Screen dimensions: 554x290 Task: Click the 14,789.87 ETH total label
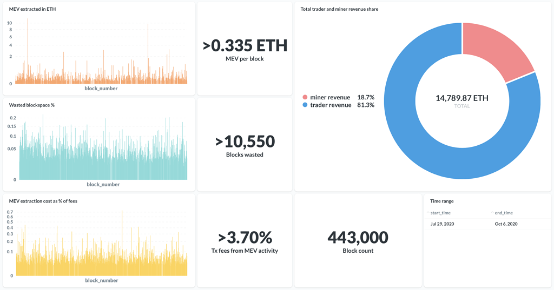click(462, 98)
